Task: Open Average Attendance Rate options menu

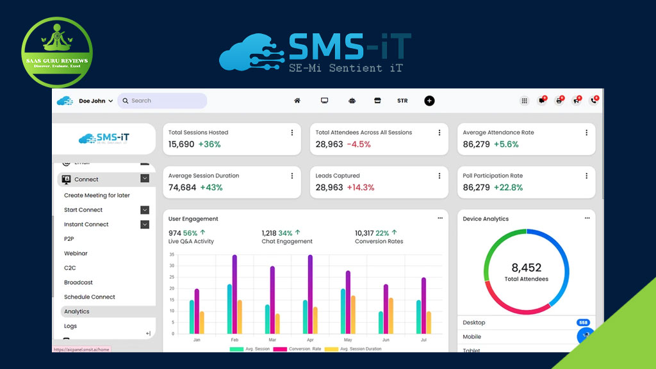Action: pyautogui.click(x=587, y=133)
